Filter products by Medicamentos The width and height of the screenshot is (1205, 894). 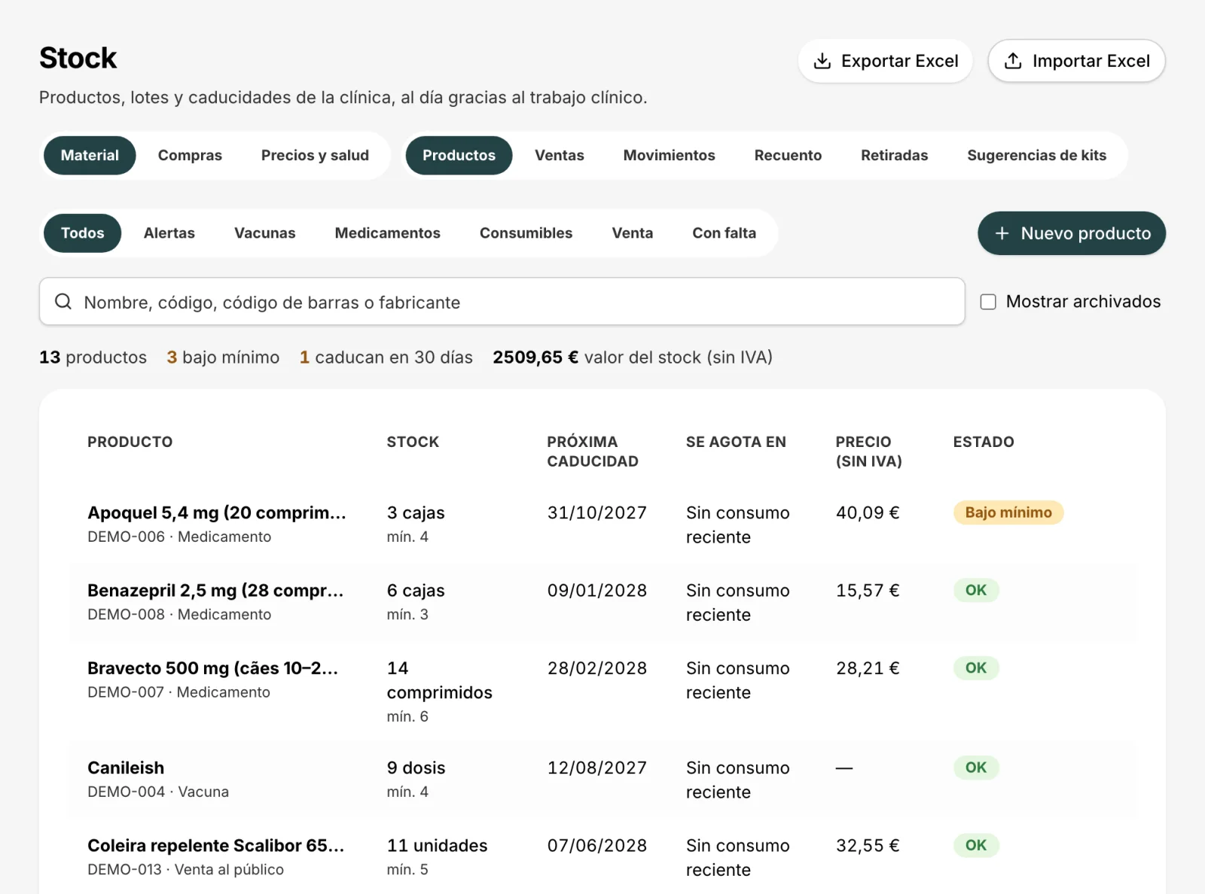[388, 233]
